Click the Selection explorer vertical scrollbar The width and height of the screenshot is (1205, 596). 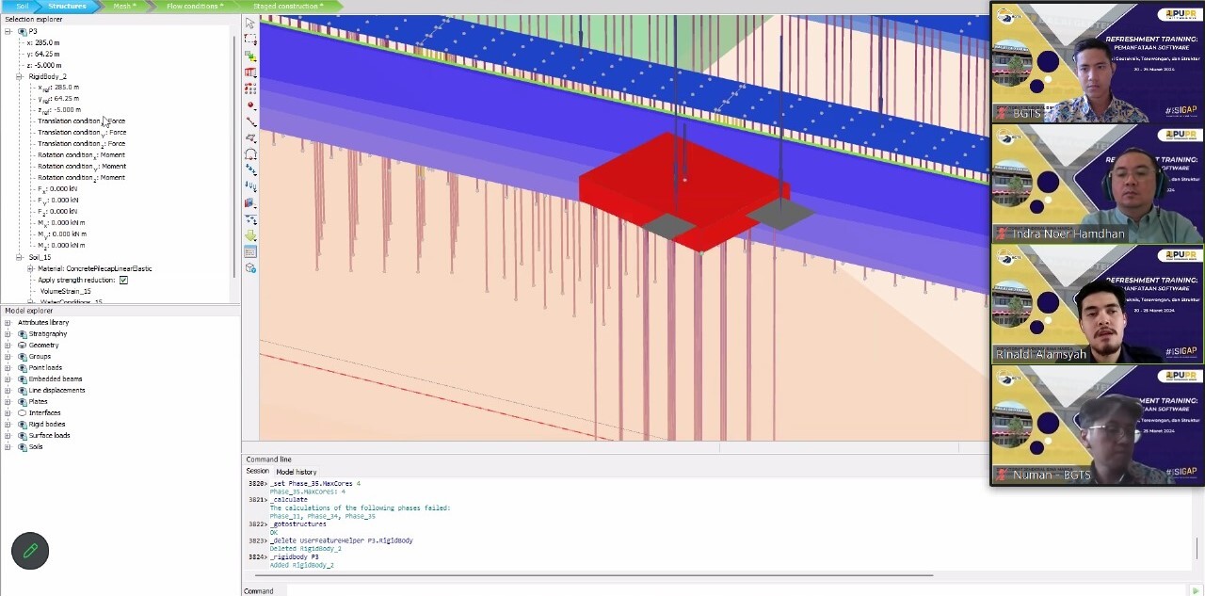tap(233, 151)
